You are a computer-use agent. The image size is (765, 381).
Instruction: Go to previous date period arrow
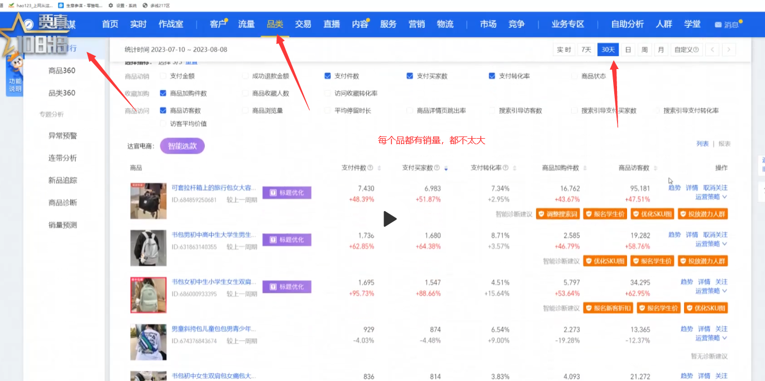(712, 50)
